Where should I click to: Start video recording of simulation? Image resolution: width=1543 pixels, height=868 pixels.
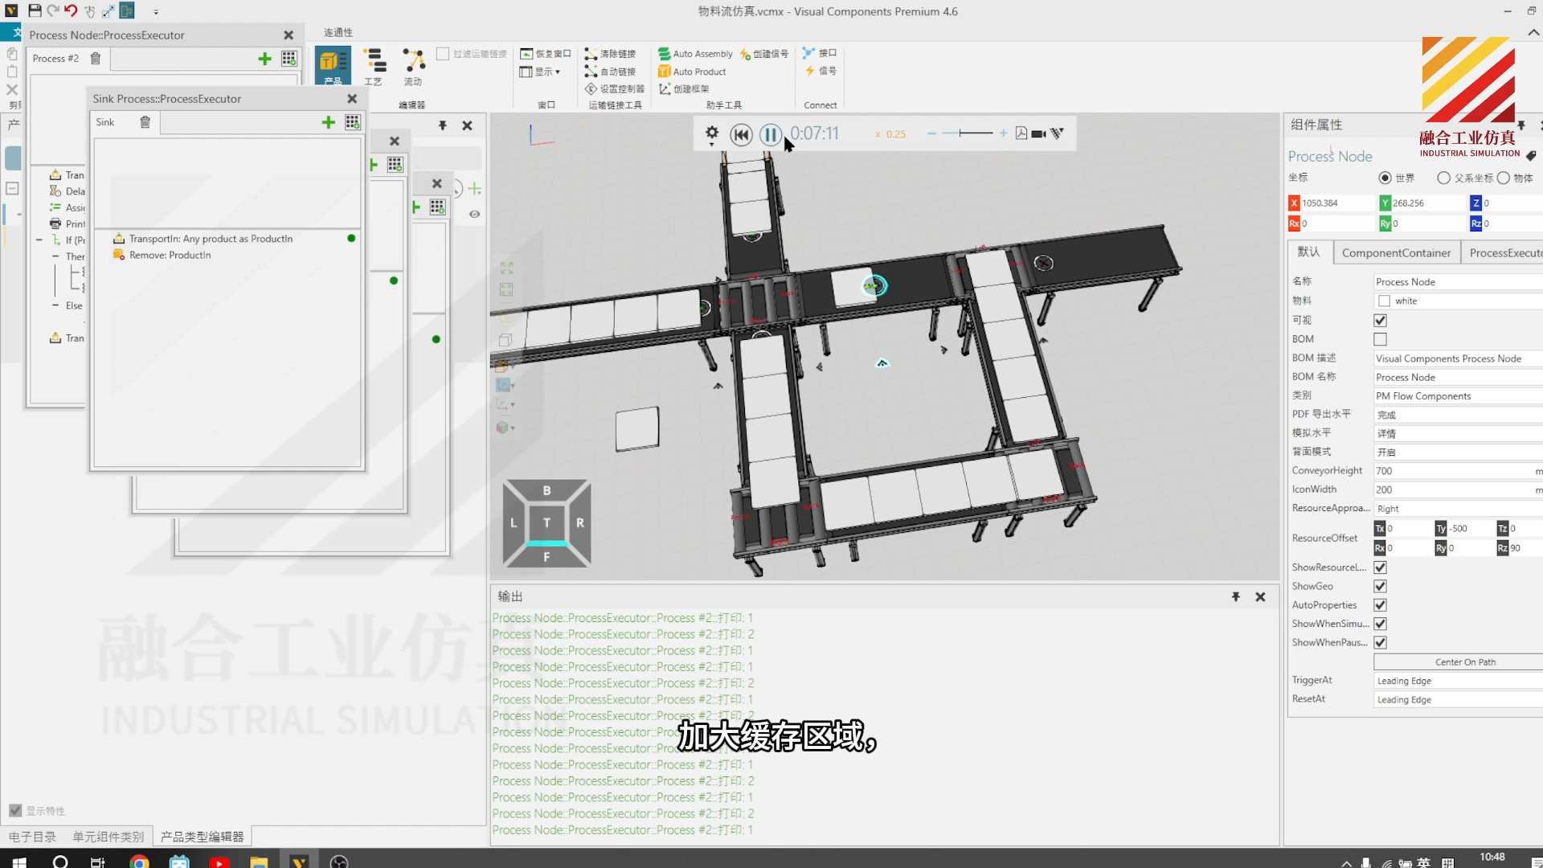pyautogui.click(x=1038, y=133)
